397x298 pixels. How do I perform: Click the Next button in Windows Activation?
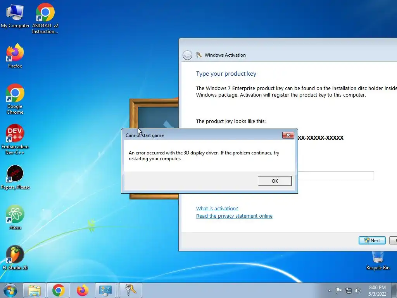[x=372, y=240]
